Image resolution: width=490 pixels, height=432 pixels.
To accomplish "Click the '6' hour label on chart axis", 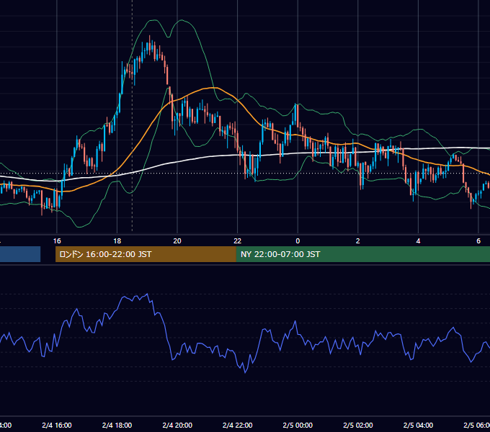I will pyautogui.click(x=478, y=241).
